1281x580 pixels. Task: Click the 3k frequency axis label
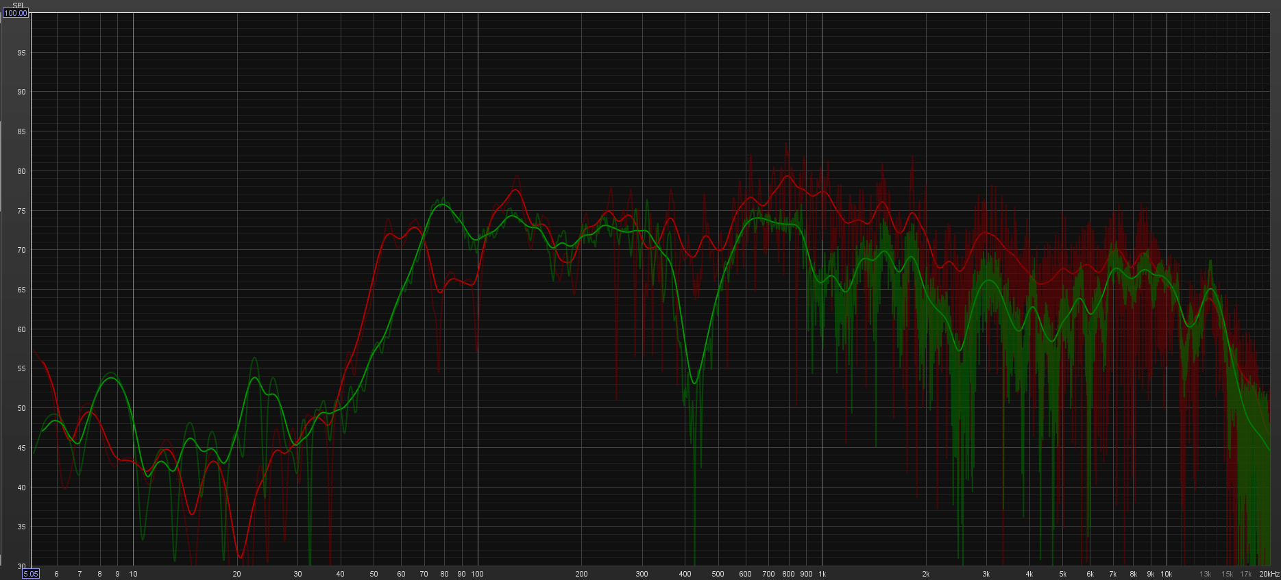(986, 574)
